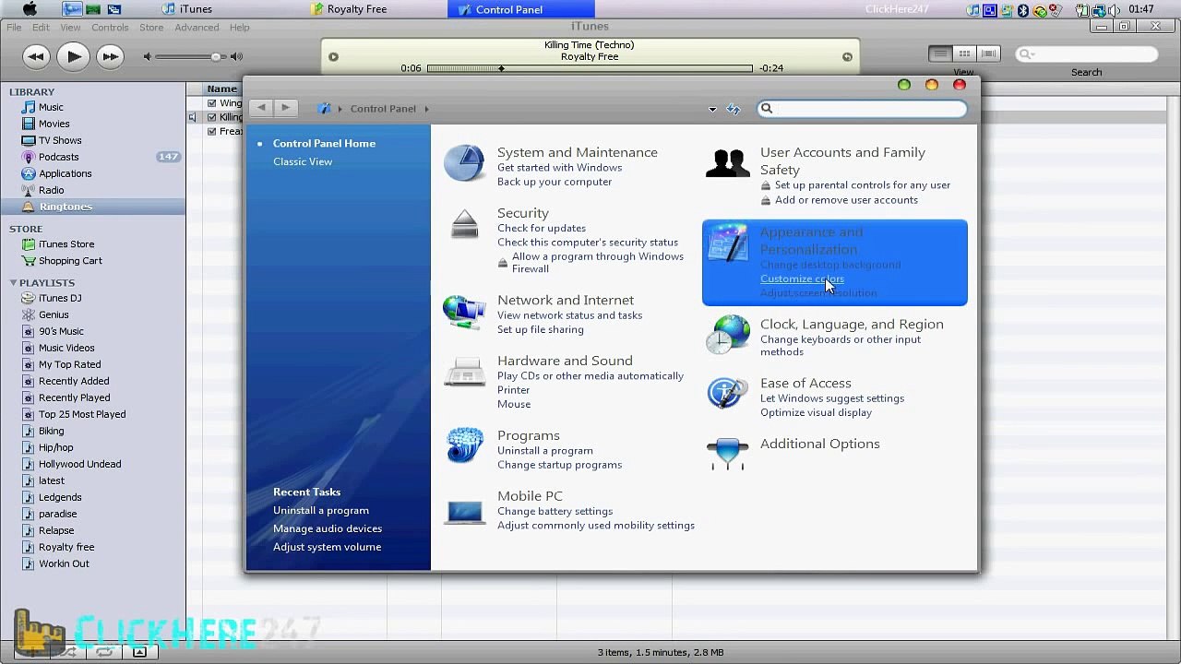Open the User Accounts people icon
Screen dimensions: 1181x664
coord(728,163)
